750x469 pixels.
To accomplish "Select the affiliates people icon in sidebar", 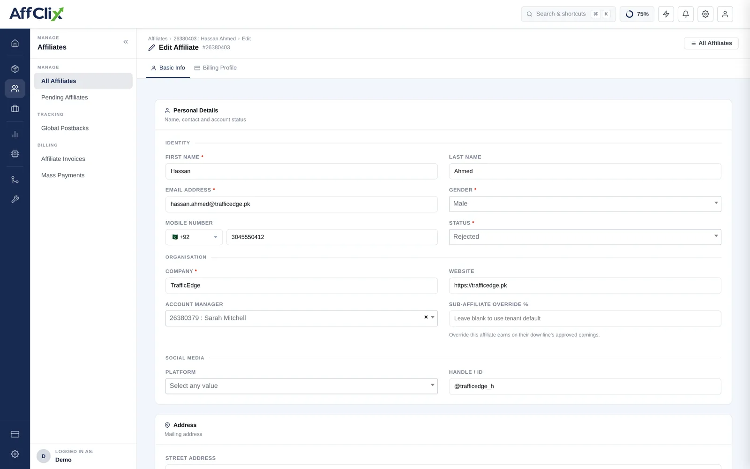I will coord(15,89).
